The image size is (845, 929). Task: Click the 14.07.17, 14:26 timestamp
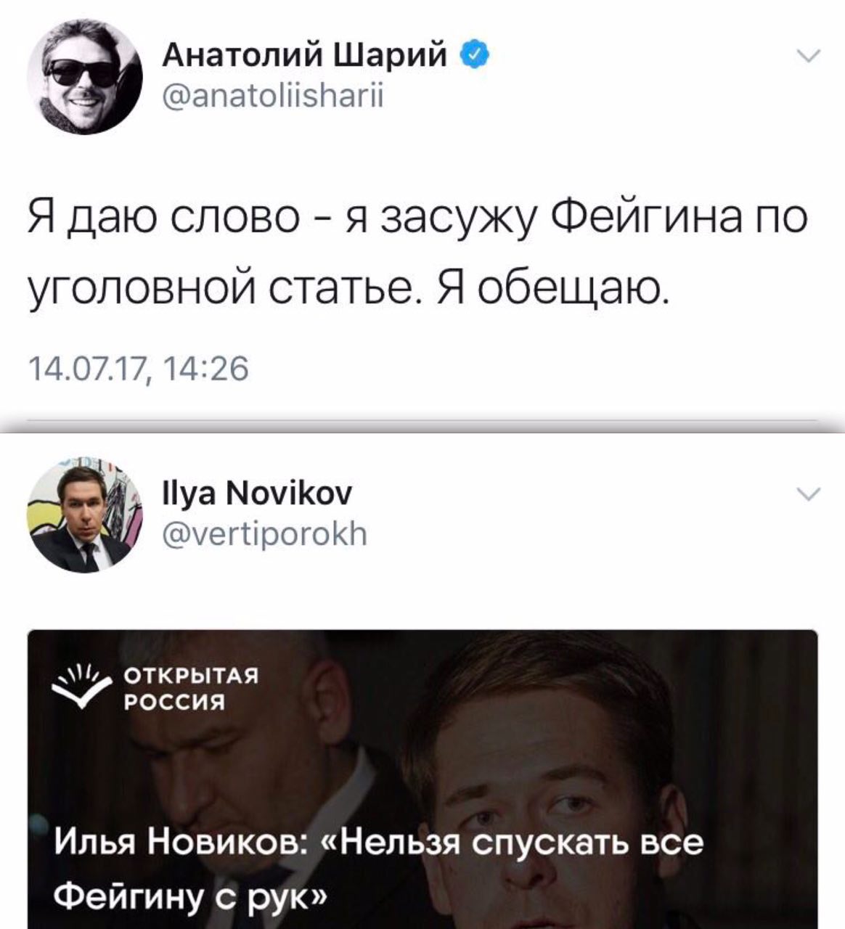(138, 369)
